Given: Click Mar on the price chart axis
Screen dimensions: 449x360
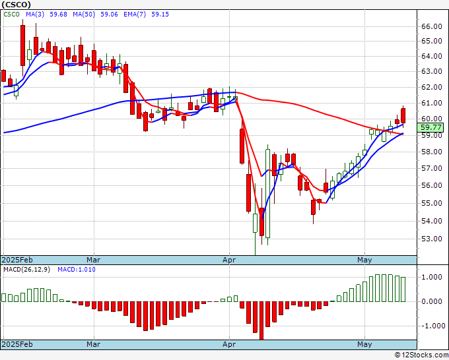Looking at the screenshot, I should pyautogui.click(x=94, y=260).
